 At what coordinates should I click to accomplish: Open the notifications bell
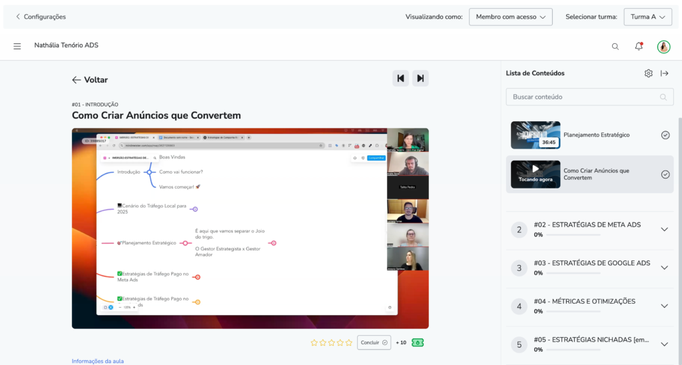click(639, 47)
